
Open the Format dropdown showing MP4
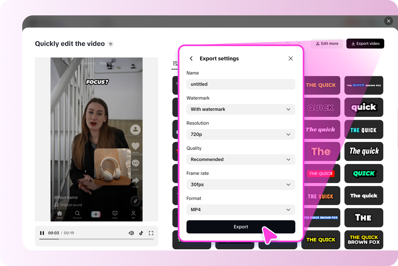(241, 210)
